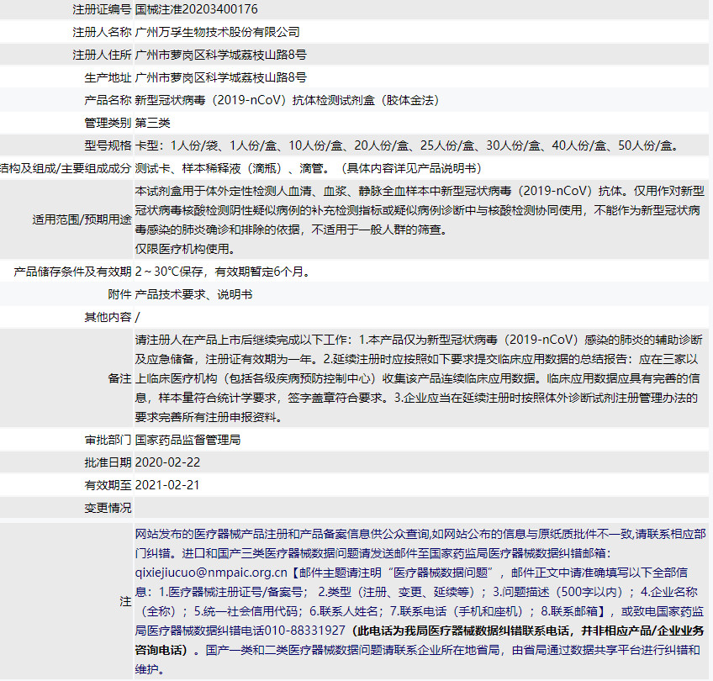Click the email qixiejiucuo@nmpaic.org.cn
The image size is (713, 681).
211,573
